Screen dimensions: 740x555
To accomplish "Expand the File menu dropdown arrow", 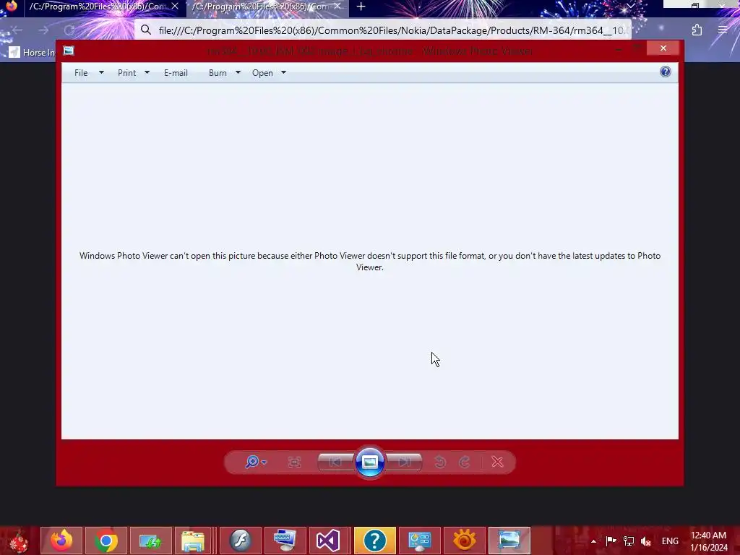I will pyautogui.click(x=101, y=73).
